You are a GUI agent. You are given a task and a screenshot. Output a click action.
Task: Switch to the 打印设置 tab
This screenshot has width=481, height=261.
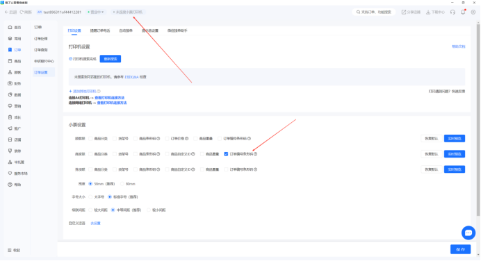pos(74,31)
